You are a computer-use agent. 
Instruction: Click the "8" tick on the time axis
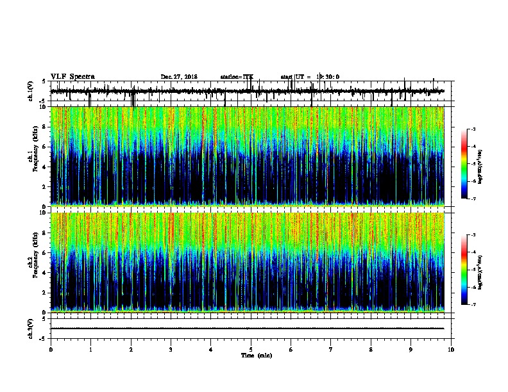point(371,350)
